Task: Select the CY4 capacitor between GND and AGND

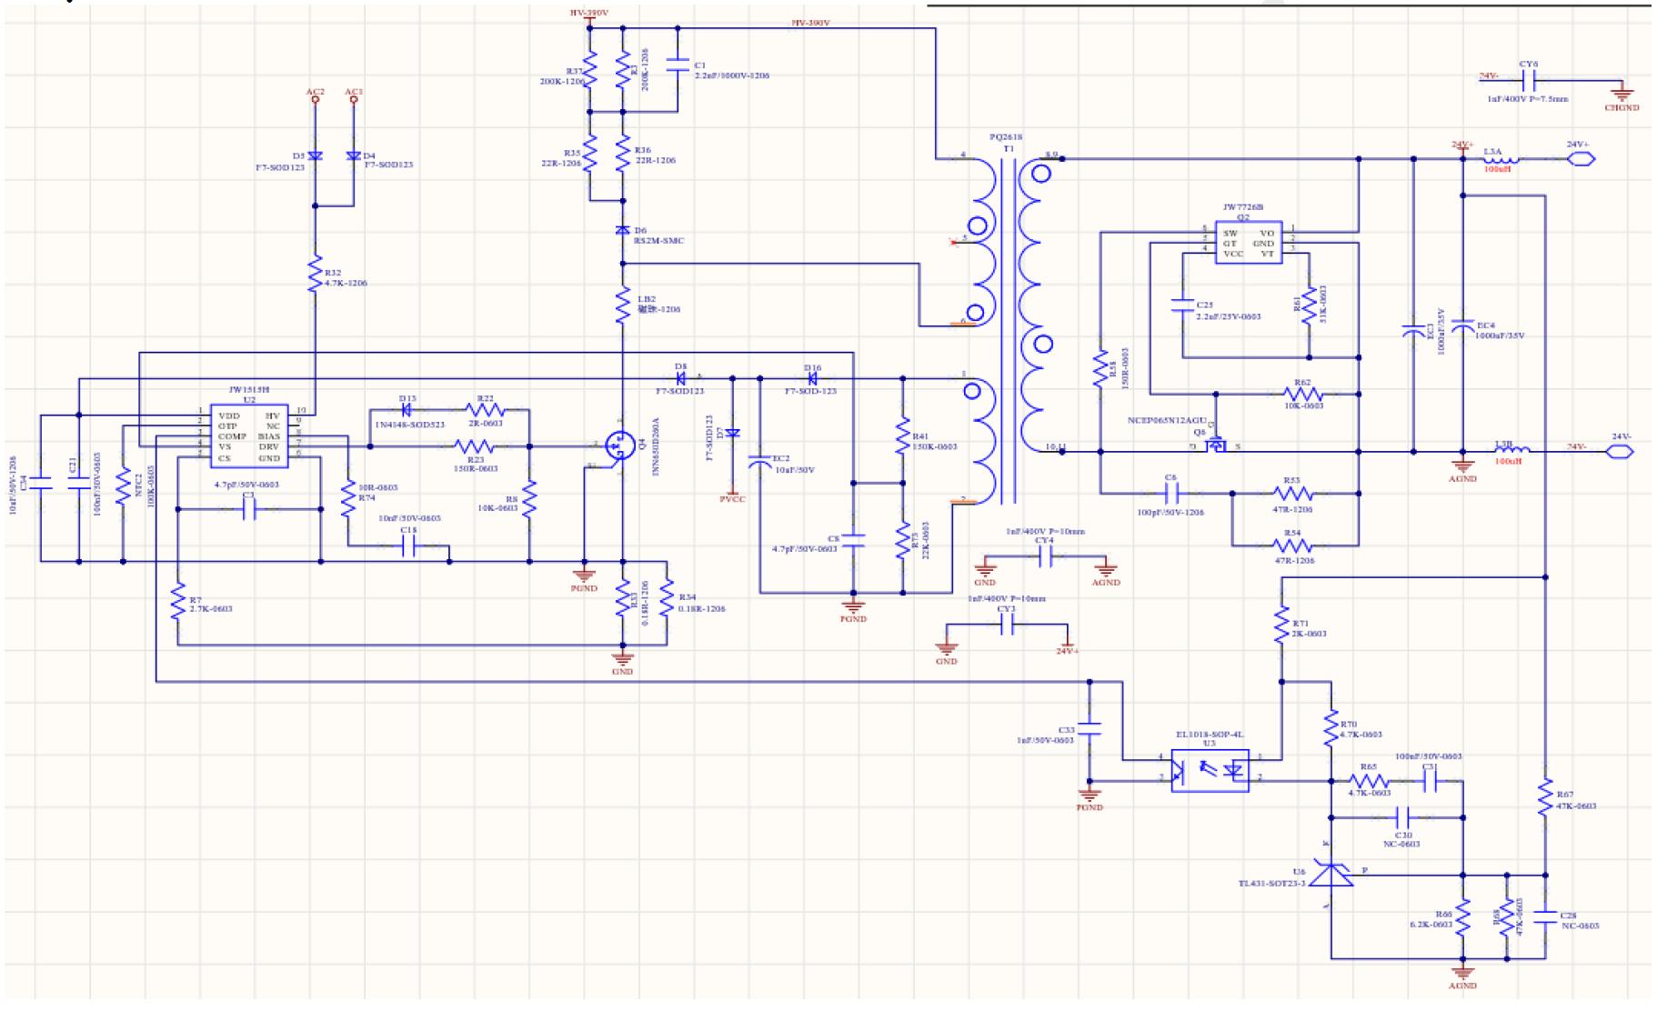Action: 1045,556
